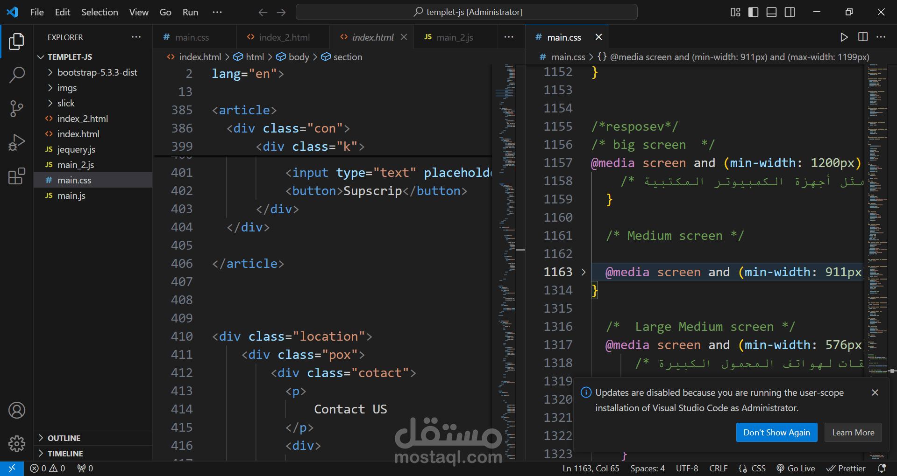Click the errors and warnings status indicator
Image resolution: width=897 pixels, height=476 pixels.
point(48,468)
